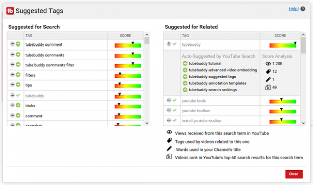Expand details for 'youtube toolbar' row
Viewport: 313px width, 185px height.
(x=169, y=110)
